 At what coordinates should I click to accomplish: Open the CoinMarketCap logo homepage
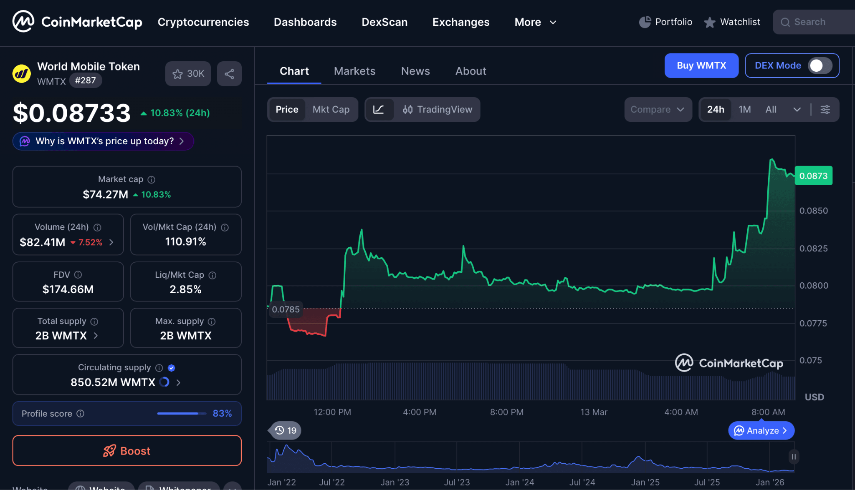(x=77, y=21)
